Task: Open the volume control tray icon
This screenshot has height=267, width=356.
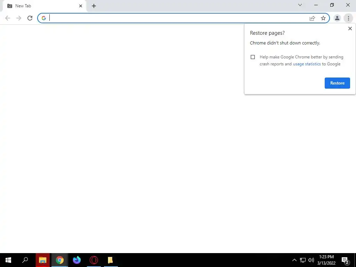Action: point(311,260)
